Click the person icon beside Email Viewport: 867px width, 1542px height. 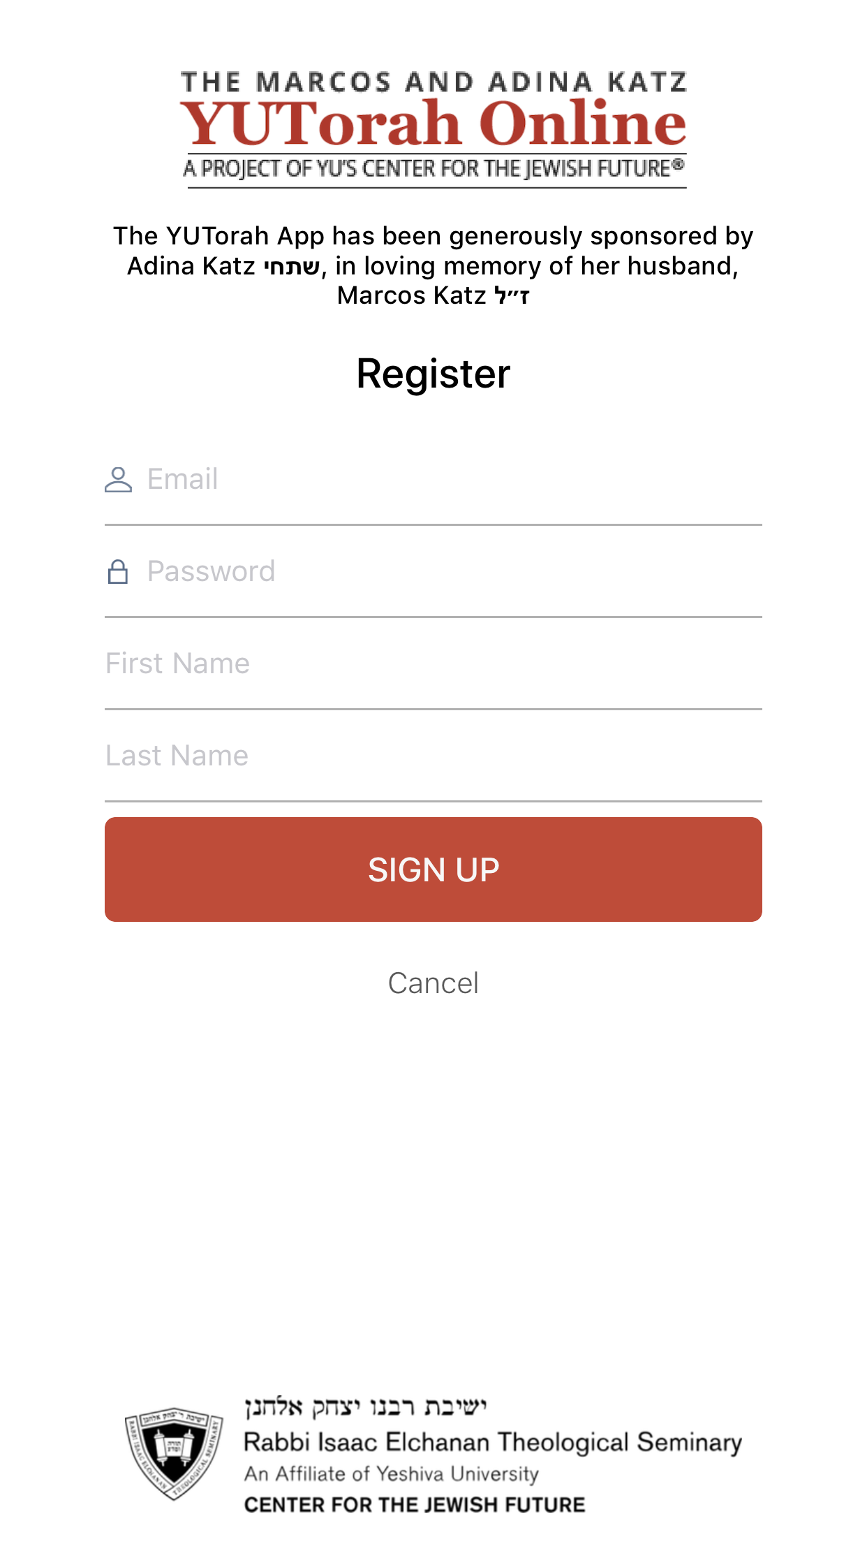(x=118, y=480)
